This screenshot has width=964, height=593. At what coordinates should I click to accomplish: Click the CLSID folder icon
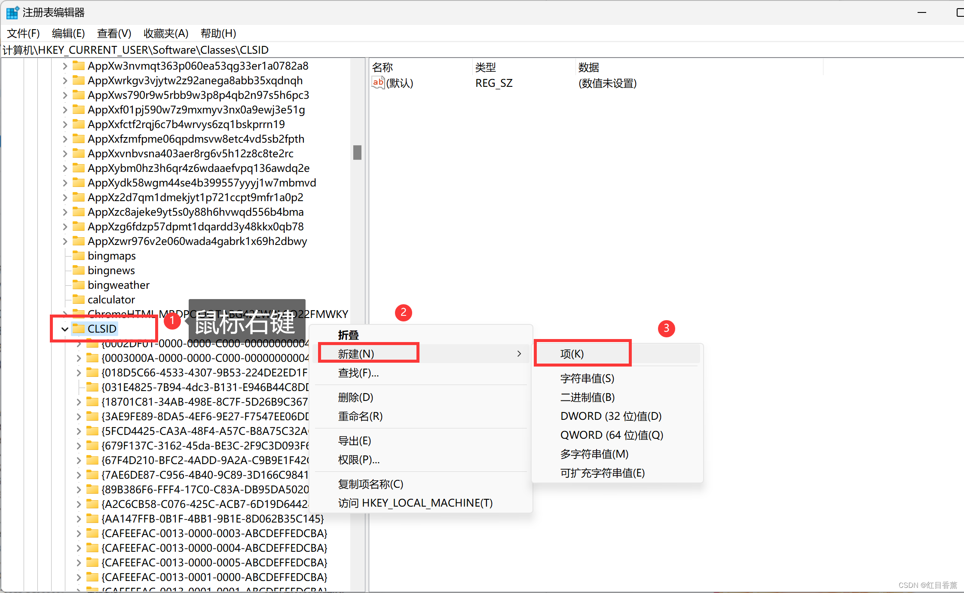(x=78, y=329)
